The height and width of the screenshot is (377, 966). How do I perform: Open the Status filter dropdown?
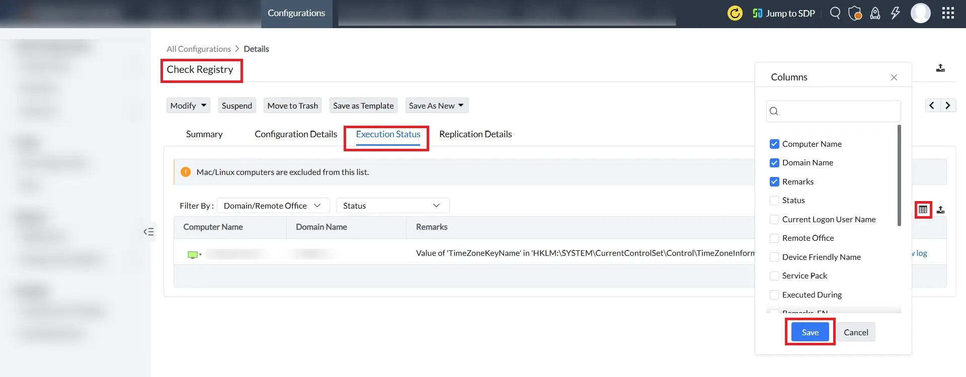[392, 206]
